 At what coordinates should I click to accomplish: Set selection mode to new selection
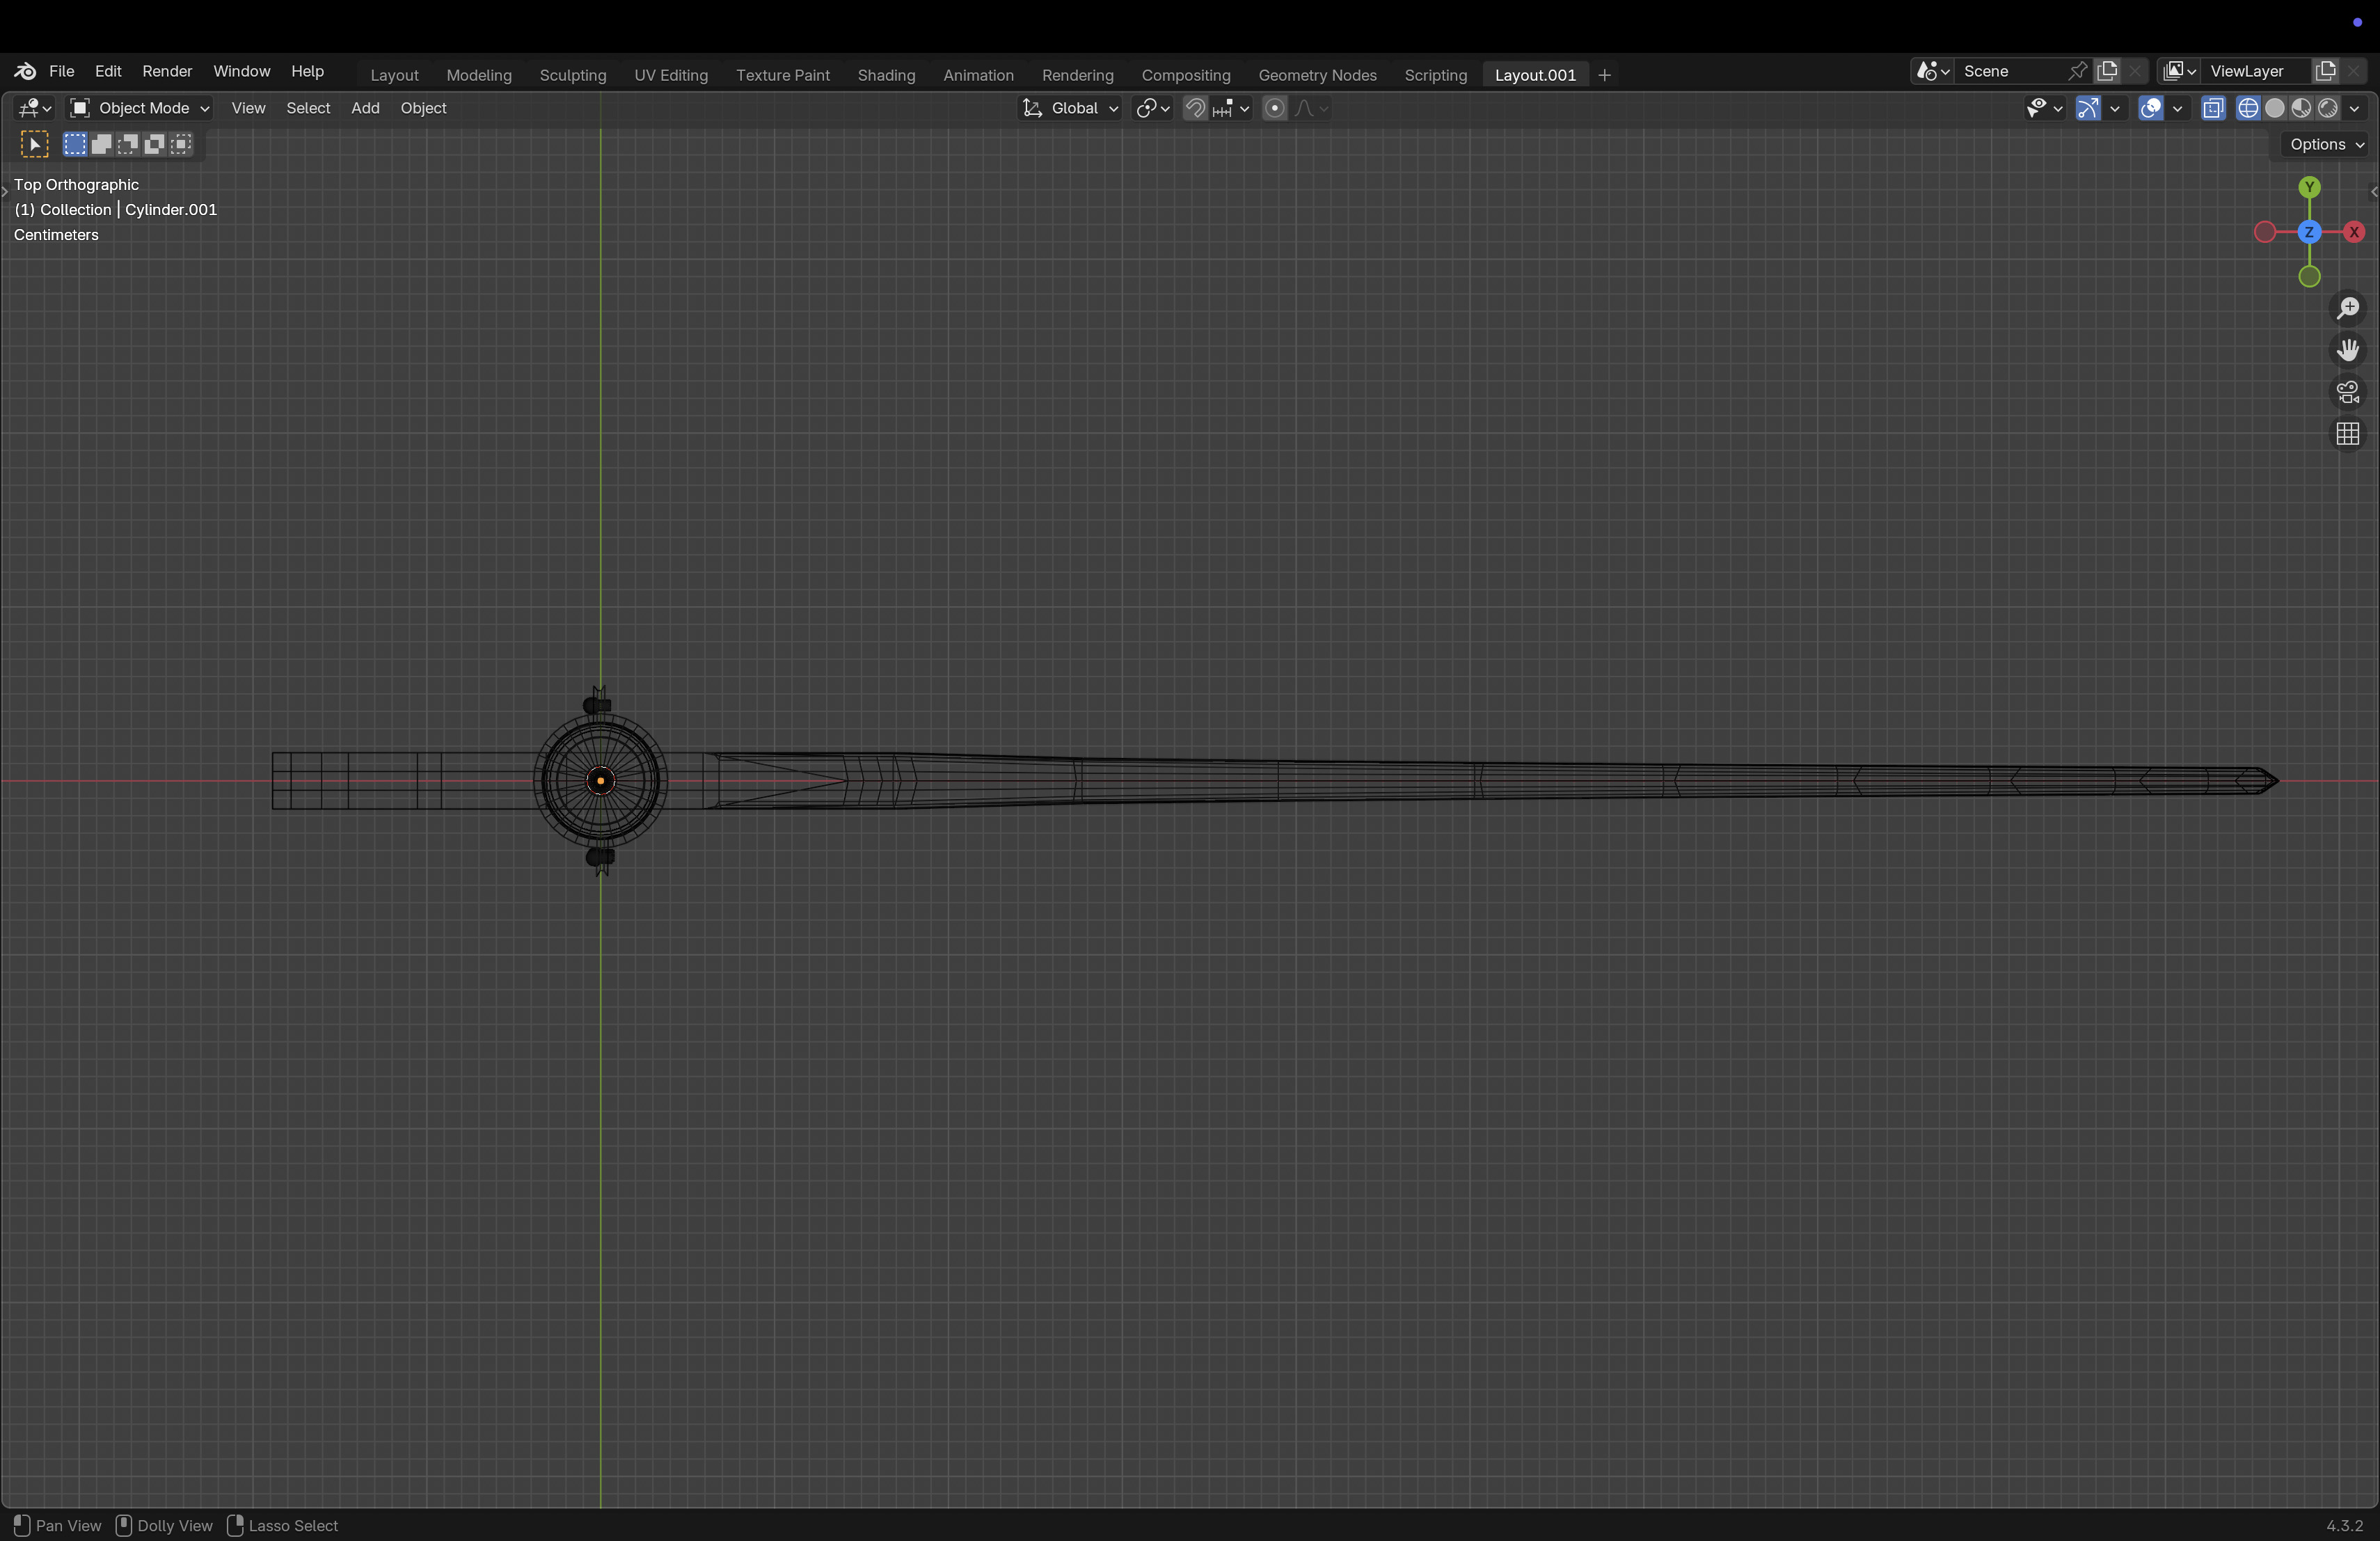(x=75, y=144)
